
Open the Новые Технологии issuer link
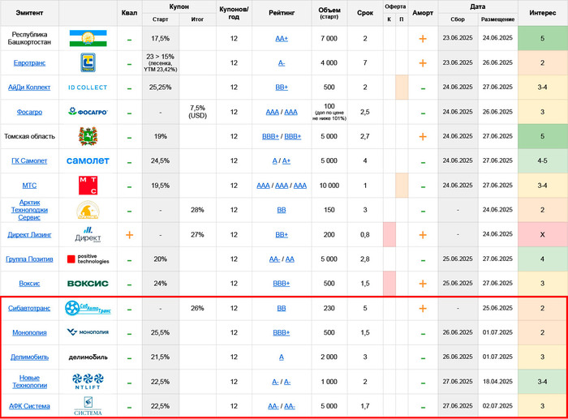pos(29,382)
